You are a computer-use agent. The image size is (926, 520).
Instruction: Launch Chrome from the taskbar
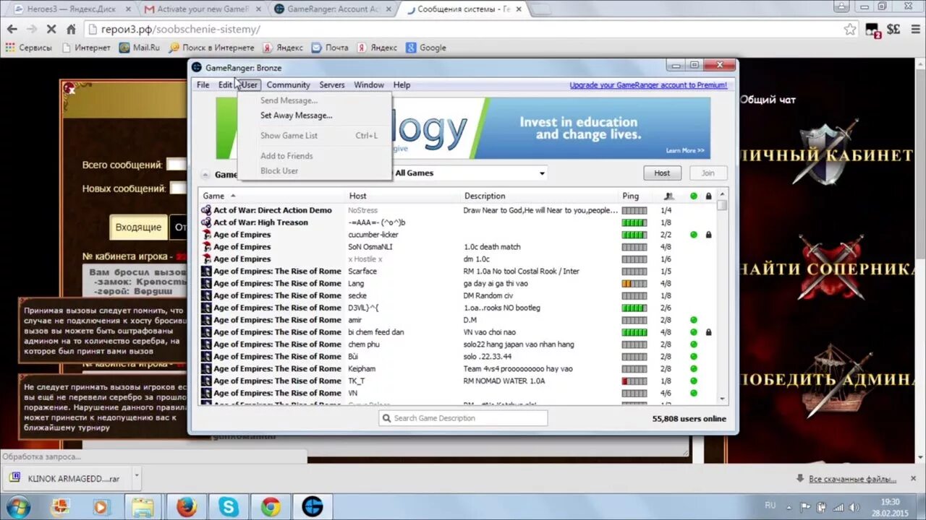pos(271,506)
